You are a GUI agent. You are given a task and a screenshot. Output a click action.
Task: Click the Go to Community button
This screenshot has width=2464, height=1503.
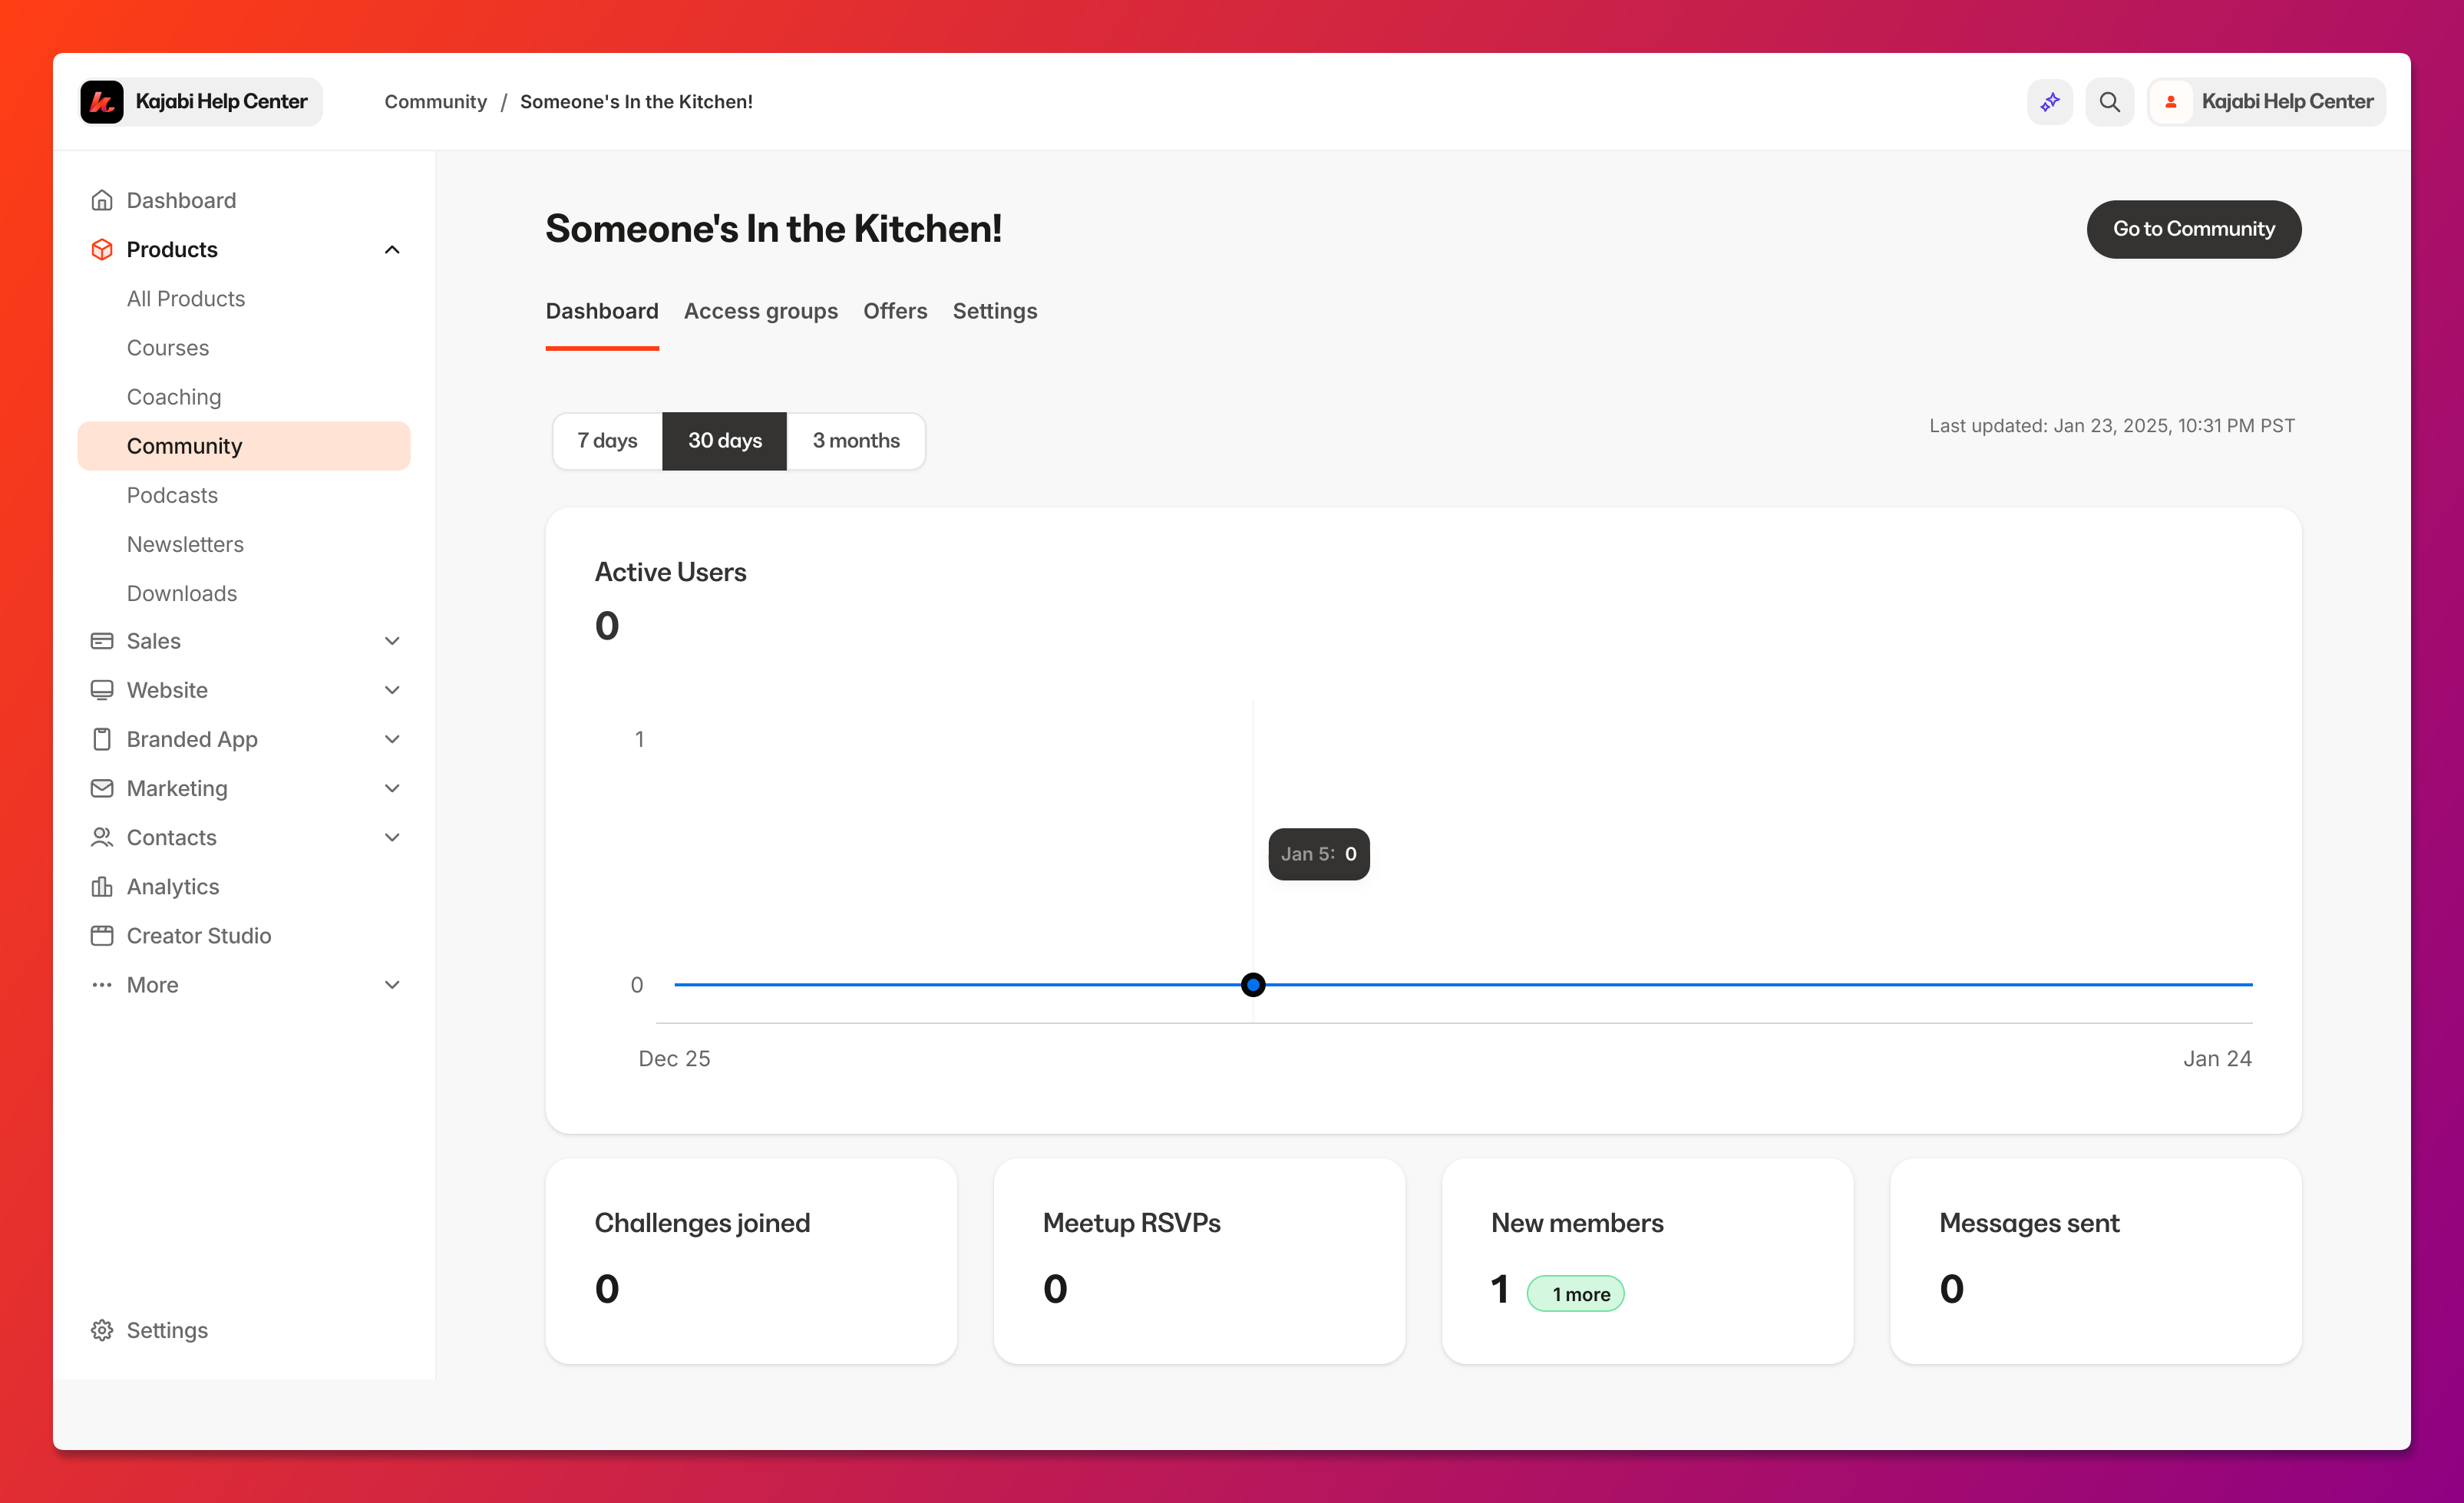[2193, 229]
